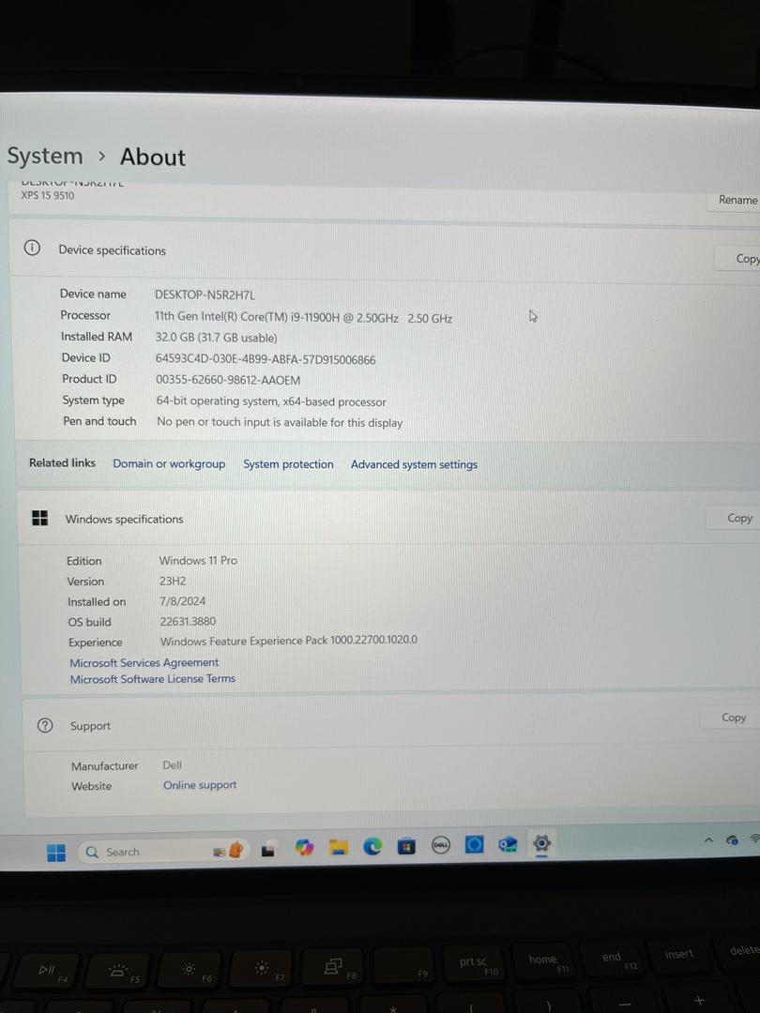Select Installed on date 7/8/2024
Screen dimensions: 760x1013
click(x=183, y=601)
